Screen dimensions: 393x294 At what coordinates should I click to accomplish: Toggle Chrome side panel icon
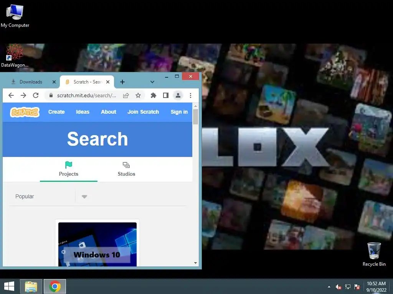tap(166, 95)
